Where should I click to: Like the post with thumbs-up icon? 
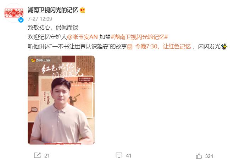pyautogui.click(x=199, y=156)
